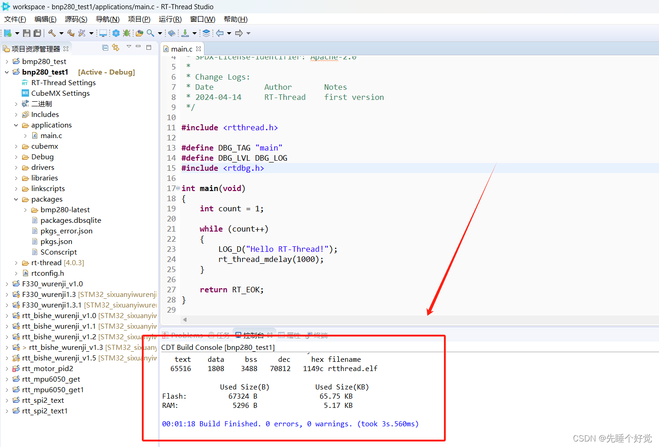Switch to the main.c editor tab
This screenshot has height=447, width=659.
tap(182, 49)
